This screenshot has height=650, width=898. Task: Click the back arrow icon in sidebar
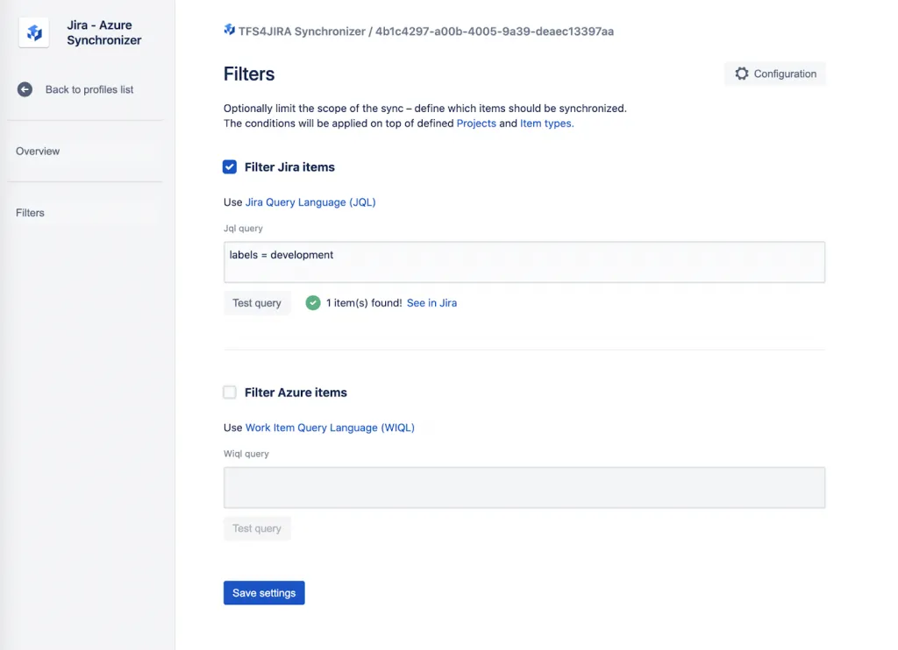(x=25, y=89)
